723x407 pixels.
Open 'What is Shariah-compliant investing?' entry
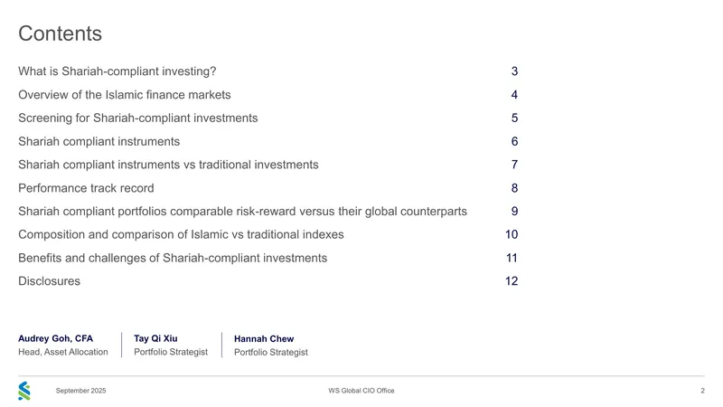point(117,71)
